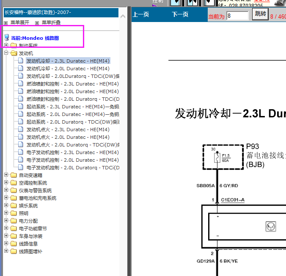Expand the 电子功能章节 folder

tap(6, 228)
